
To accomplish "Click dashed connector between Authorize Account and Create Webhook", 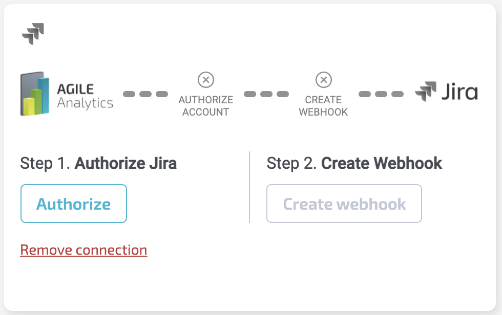I will click(x=266, y=94).
